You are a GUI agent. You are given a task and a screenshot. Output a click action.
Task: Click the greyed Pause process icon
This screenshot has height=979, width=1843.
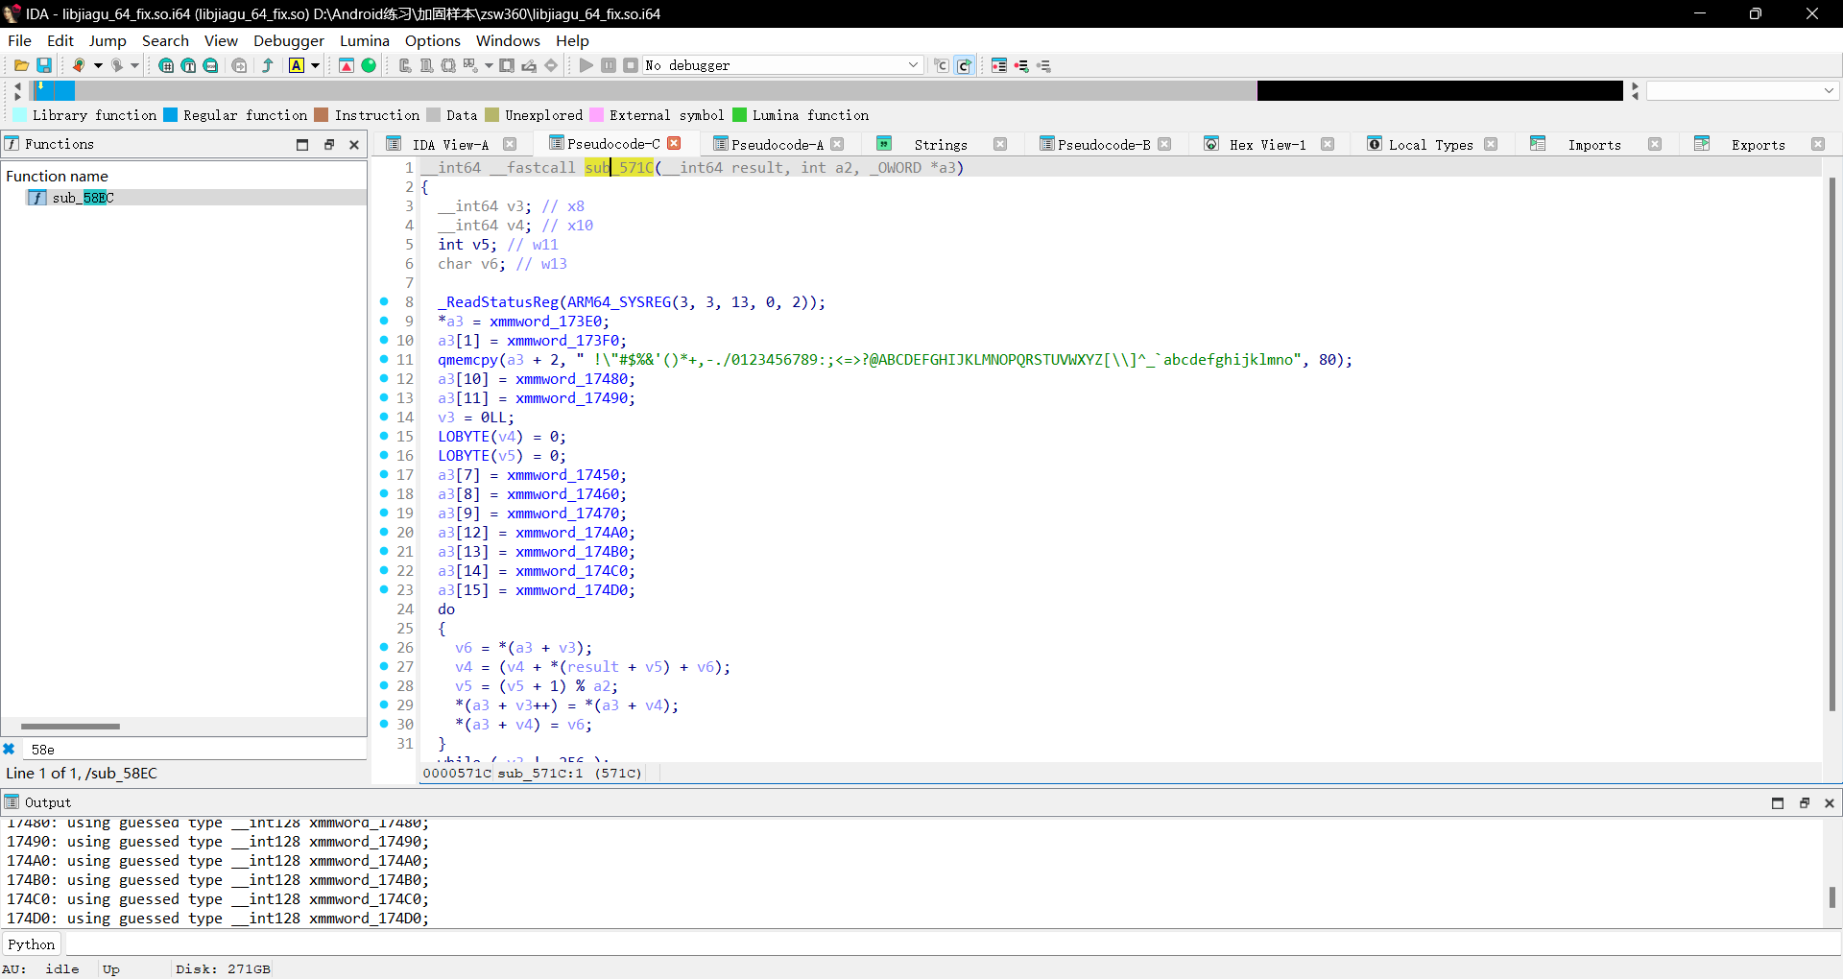[609, 65]
